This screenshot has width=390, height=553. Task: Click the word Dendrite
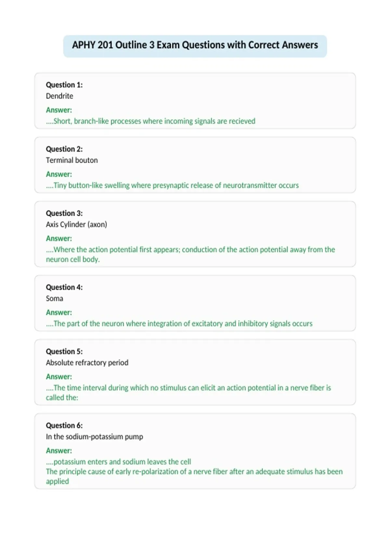59,96
